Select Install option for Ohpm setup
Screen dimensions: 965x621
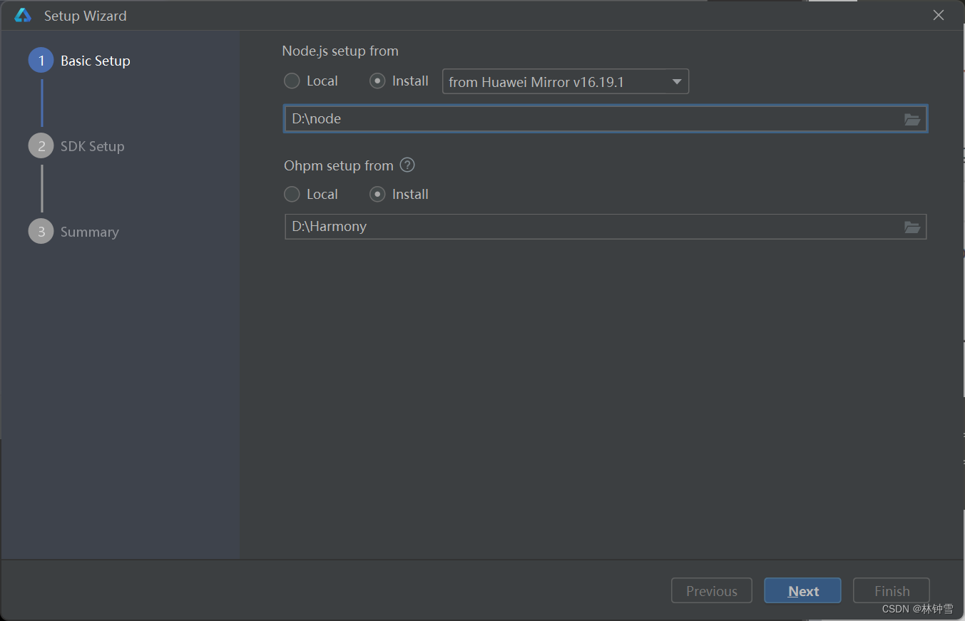point(399,194)
